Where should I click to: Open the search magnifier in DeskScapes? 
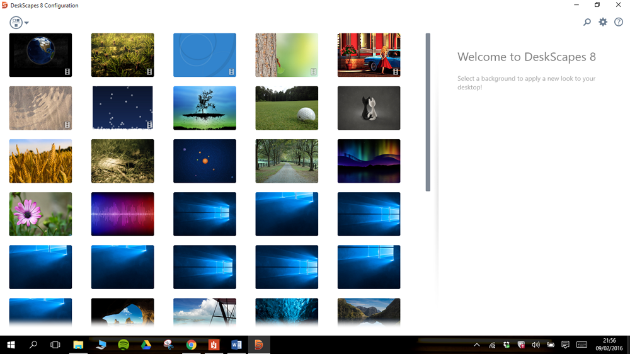587,22
